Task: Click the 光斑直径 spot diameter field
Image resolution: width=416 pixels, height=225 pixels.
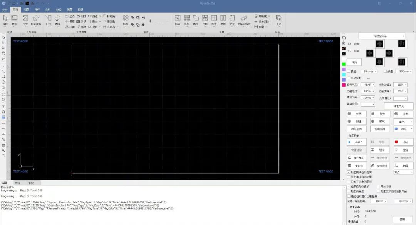Action: coord(400,98)
